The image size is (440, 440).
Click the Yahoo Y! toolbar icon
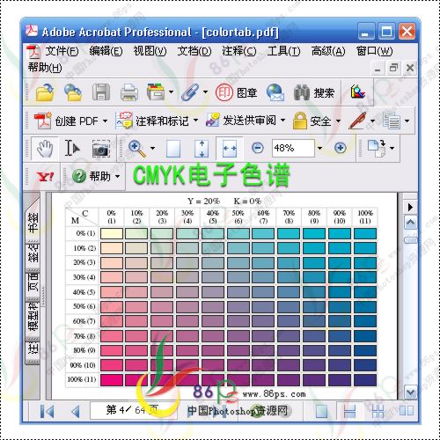pyautogui.click(x=45, y=177)
